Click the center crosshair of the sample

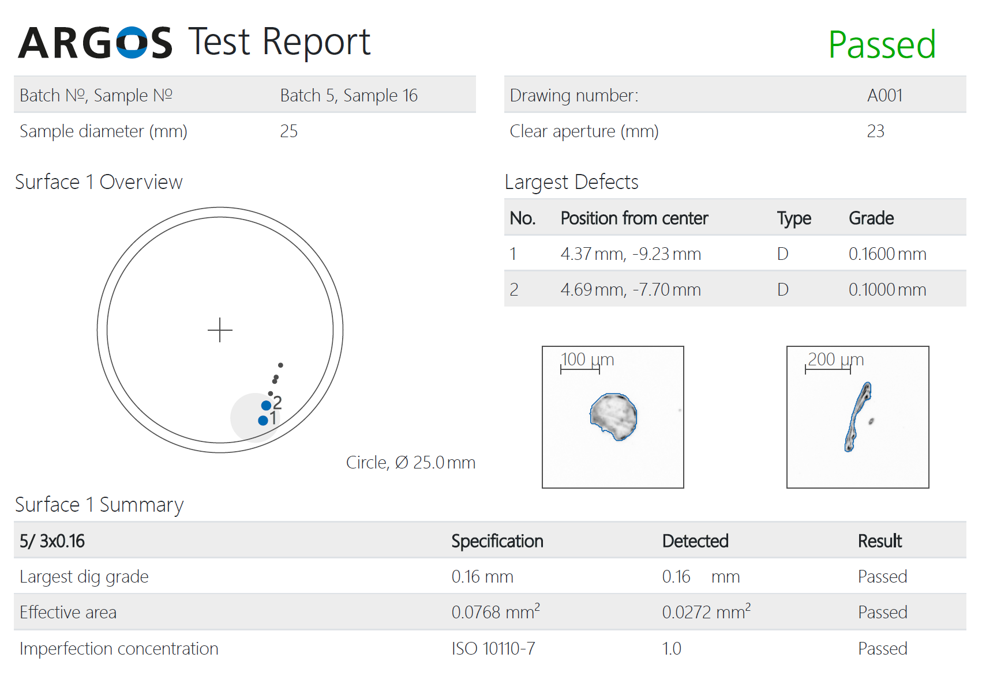point(220,330)
